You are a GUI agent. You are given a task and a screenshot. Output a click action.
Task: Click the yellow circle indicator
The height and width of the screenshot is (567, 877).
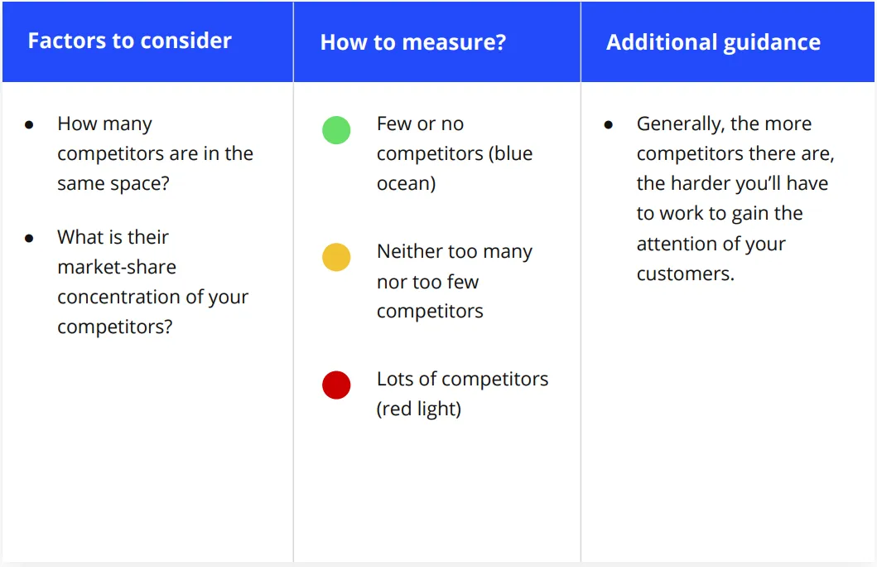click(x=336, y=257)
